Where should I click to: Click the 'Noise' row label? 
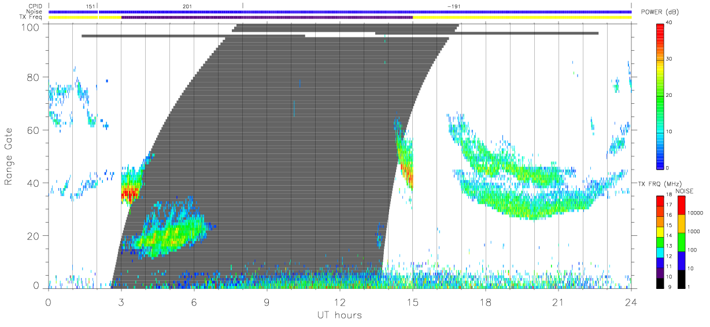35,12
